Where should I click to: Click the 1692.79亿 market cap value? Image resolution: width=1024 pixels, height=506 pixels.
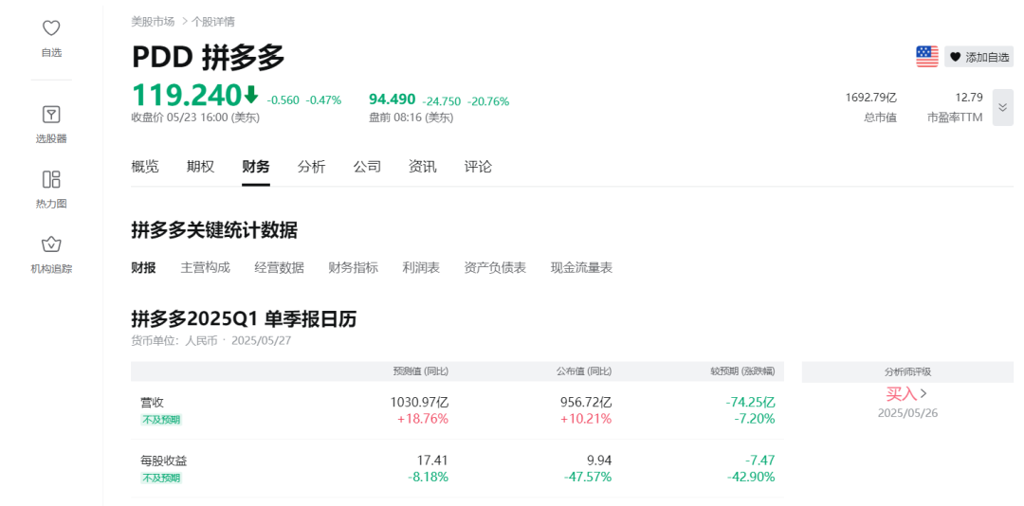click(x=871, y=98)
